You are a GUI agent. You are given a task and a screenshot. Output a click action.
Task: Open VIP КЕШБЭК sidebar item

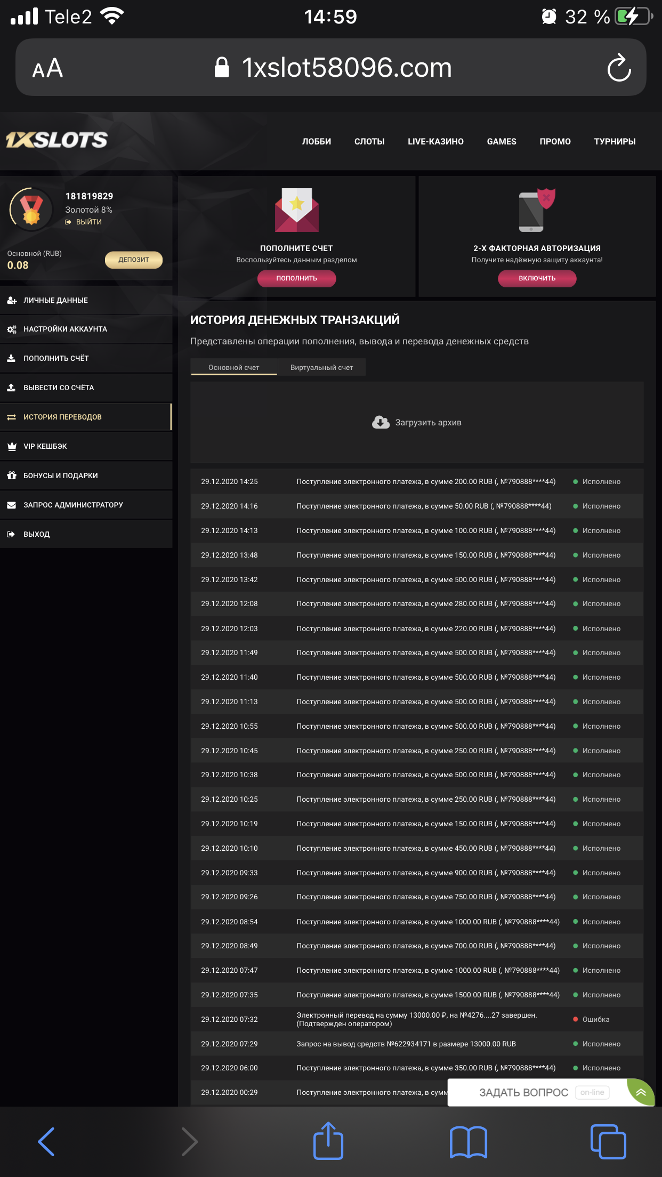pos(86,446)
